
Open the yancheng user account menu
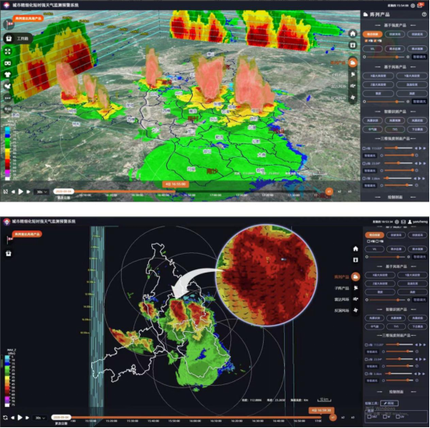click(418, 222)
